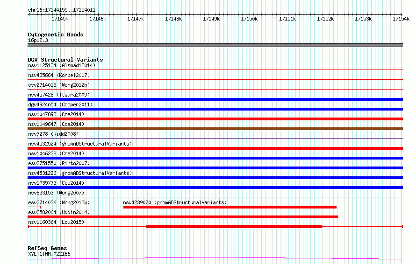This screenshot has width=416, height=264.
Task: Click the chr16:17144155..17154011 position label
Action: 62,10
